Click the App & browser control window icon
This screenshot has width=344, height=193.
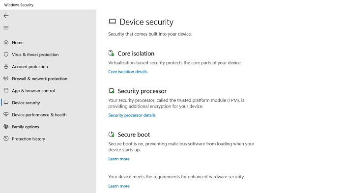[6, 90]
